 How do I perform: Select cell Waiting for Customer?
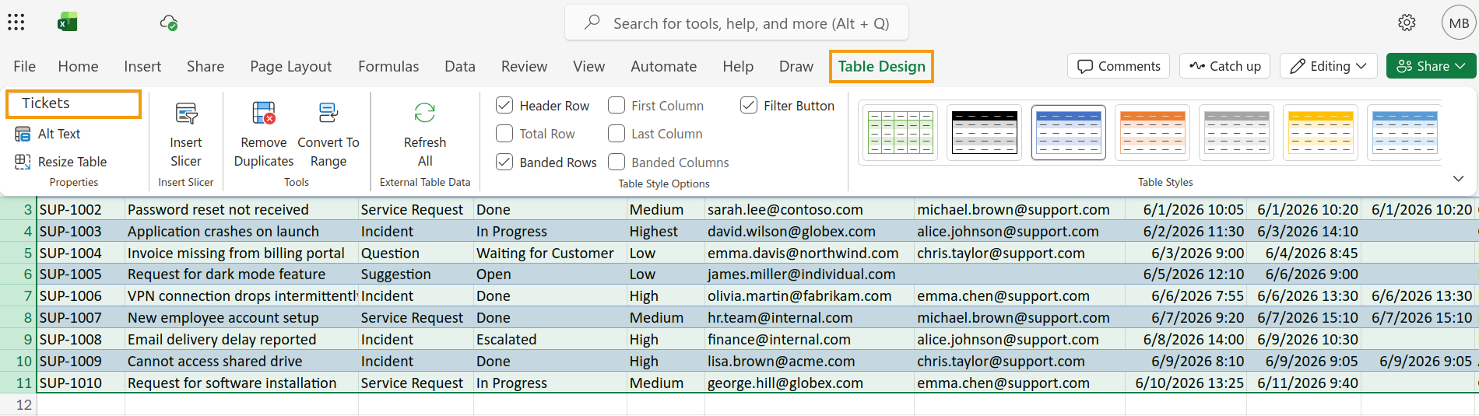click(550, 253)
